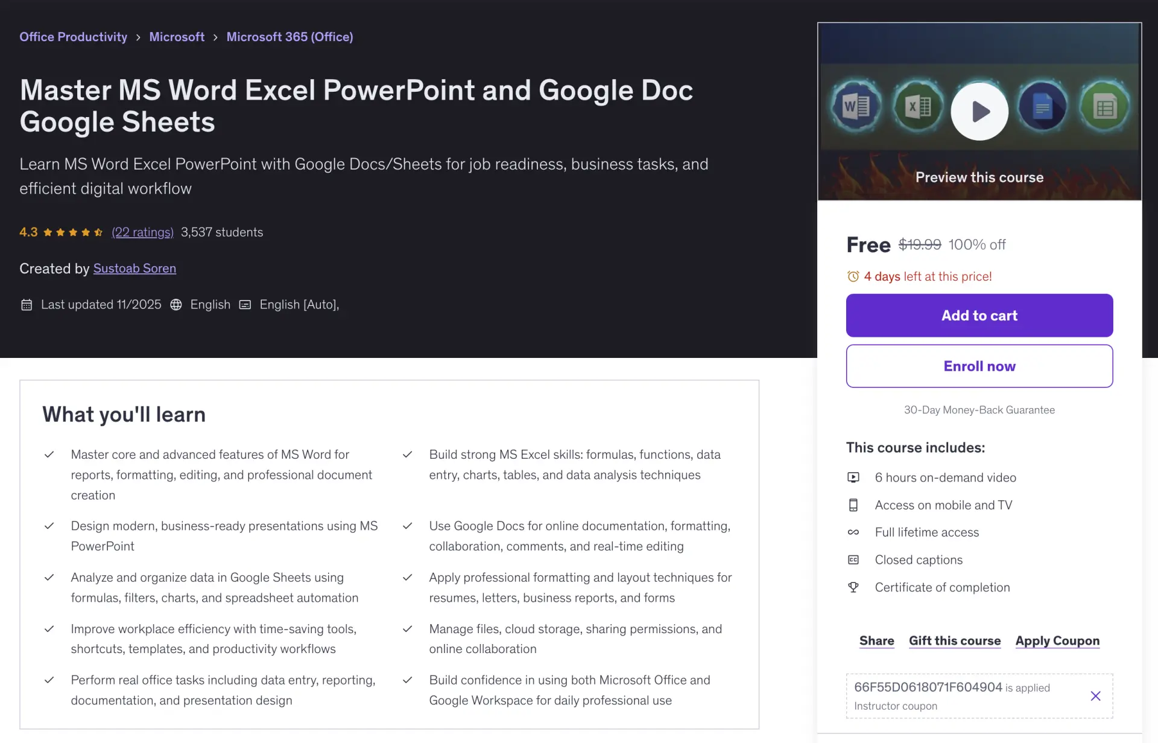Open the Office Productivity breadcrumb
The width and height of the screenshot is (1158, 743).
(73, 37)
